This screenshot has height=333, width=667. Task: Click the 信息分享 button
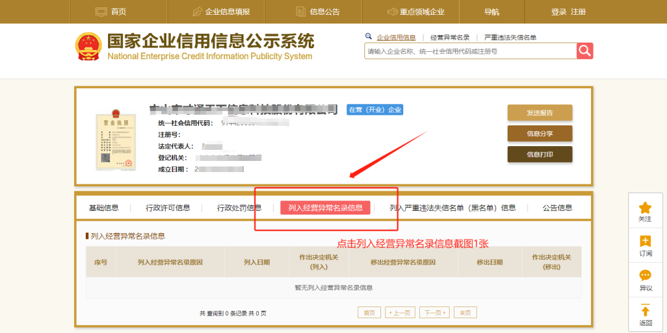coord(540,133)
